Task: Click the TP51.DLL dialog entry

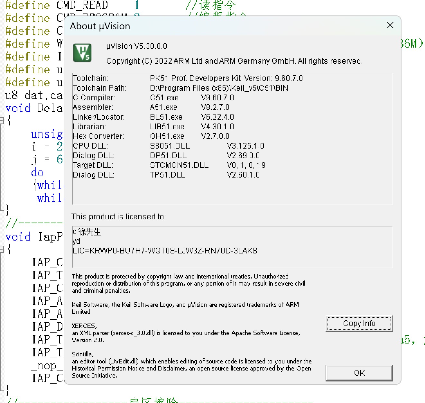Action: coord(168,175)
